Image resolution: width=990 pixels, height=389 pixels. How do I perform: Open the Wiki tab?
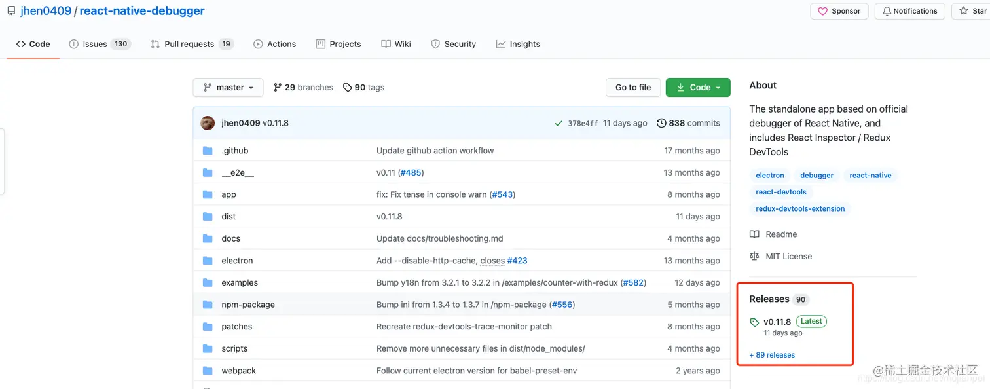coord(396,44)
